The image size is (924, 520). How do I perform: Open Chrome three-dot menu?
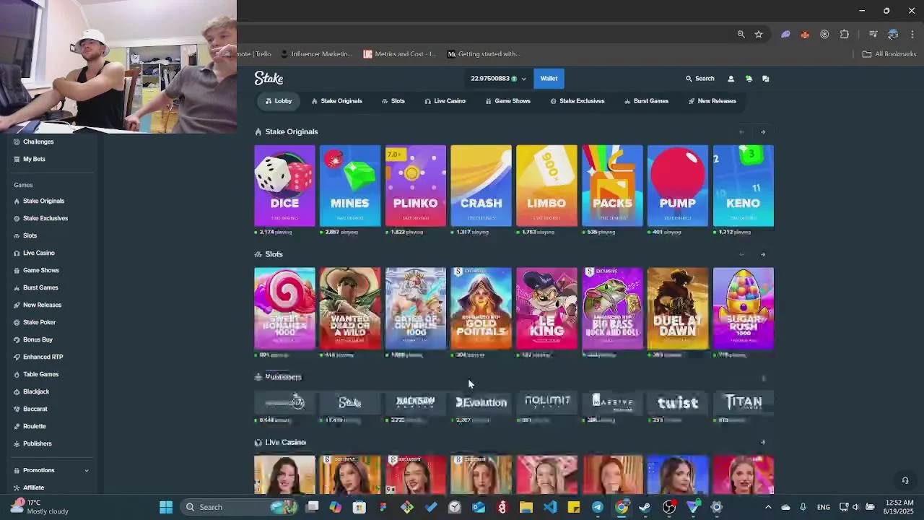coord(913,34)
